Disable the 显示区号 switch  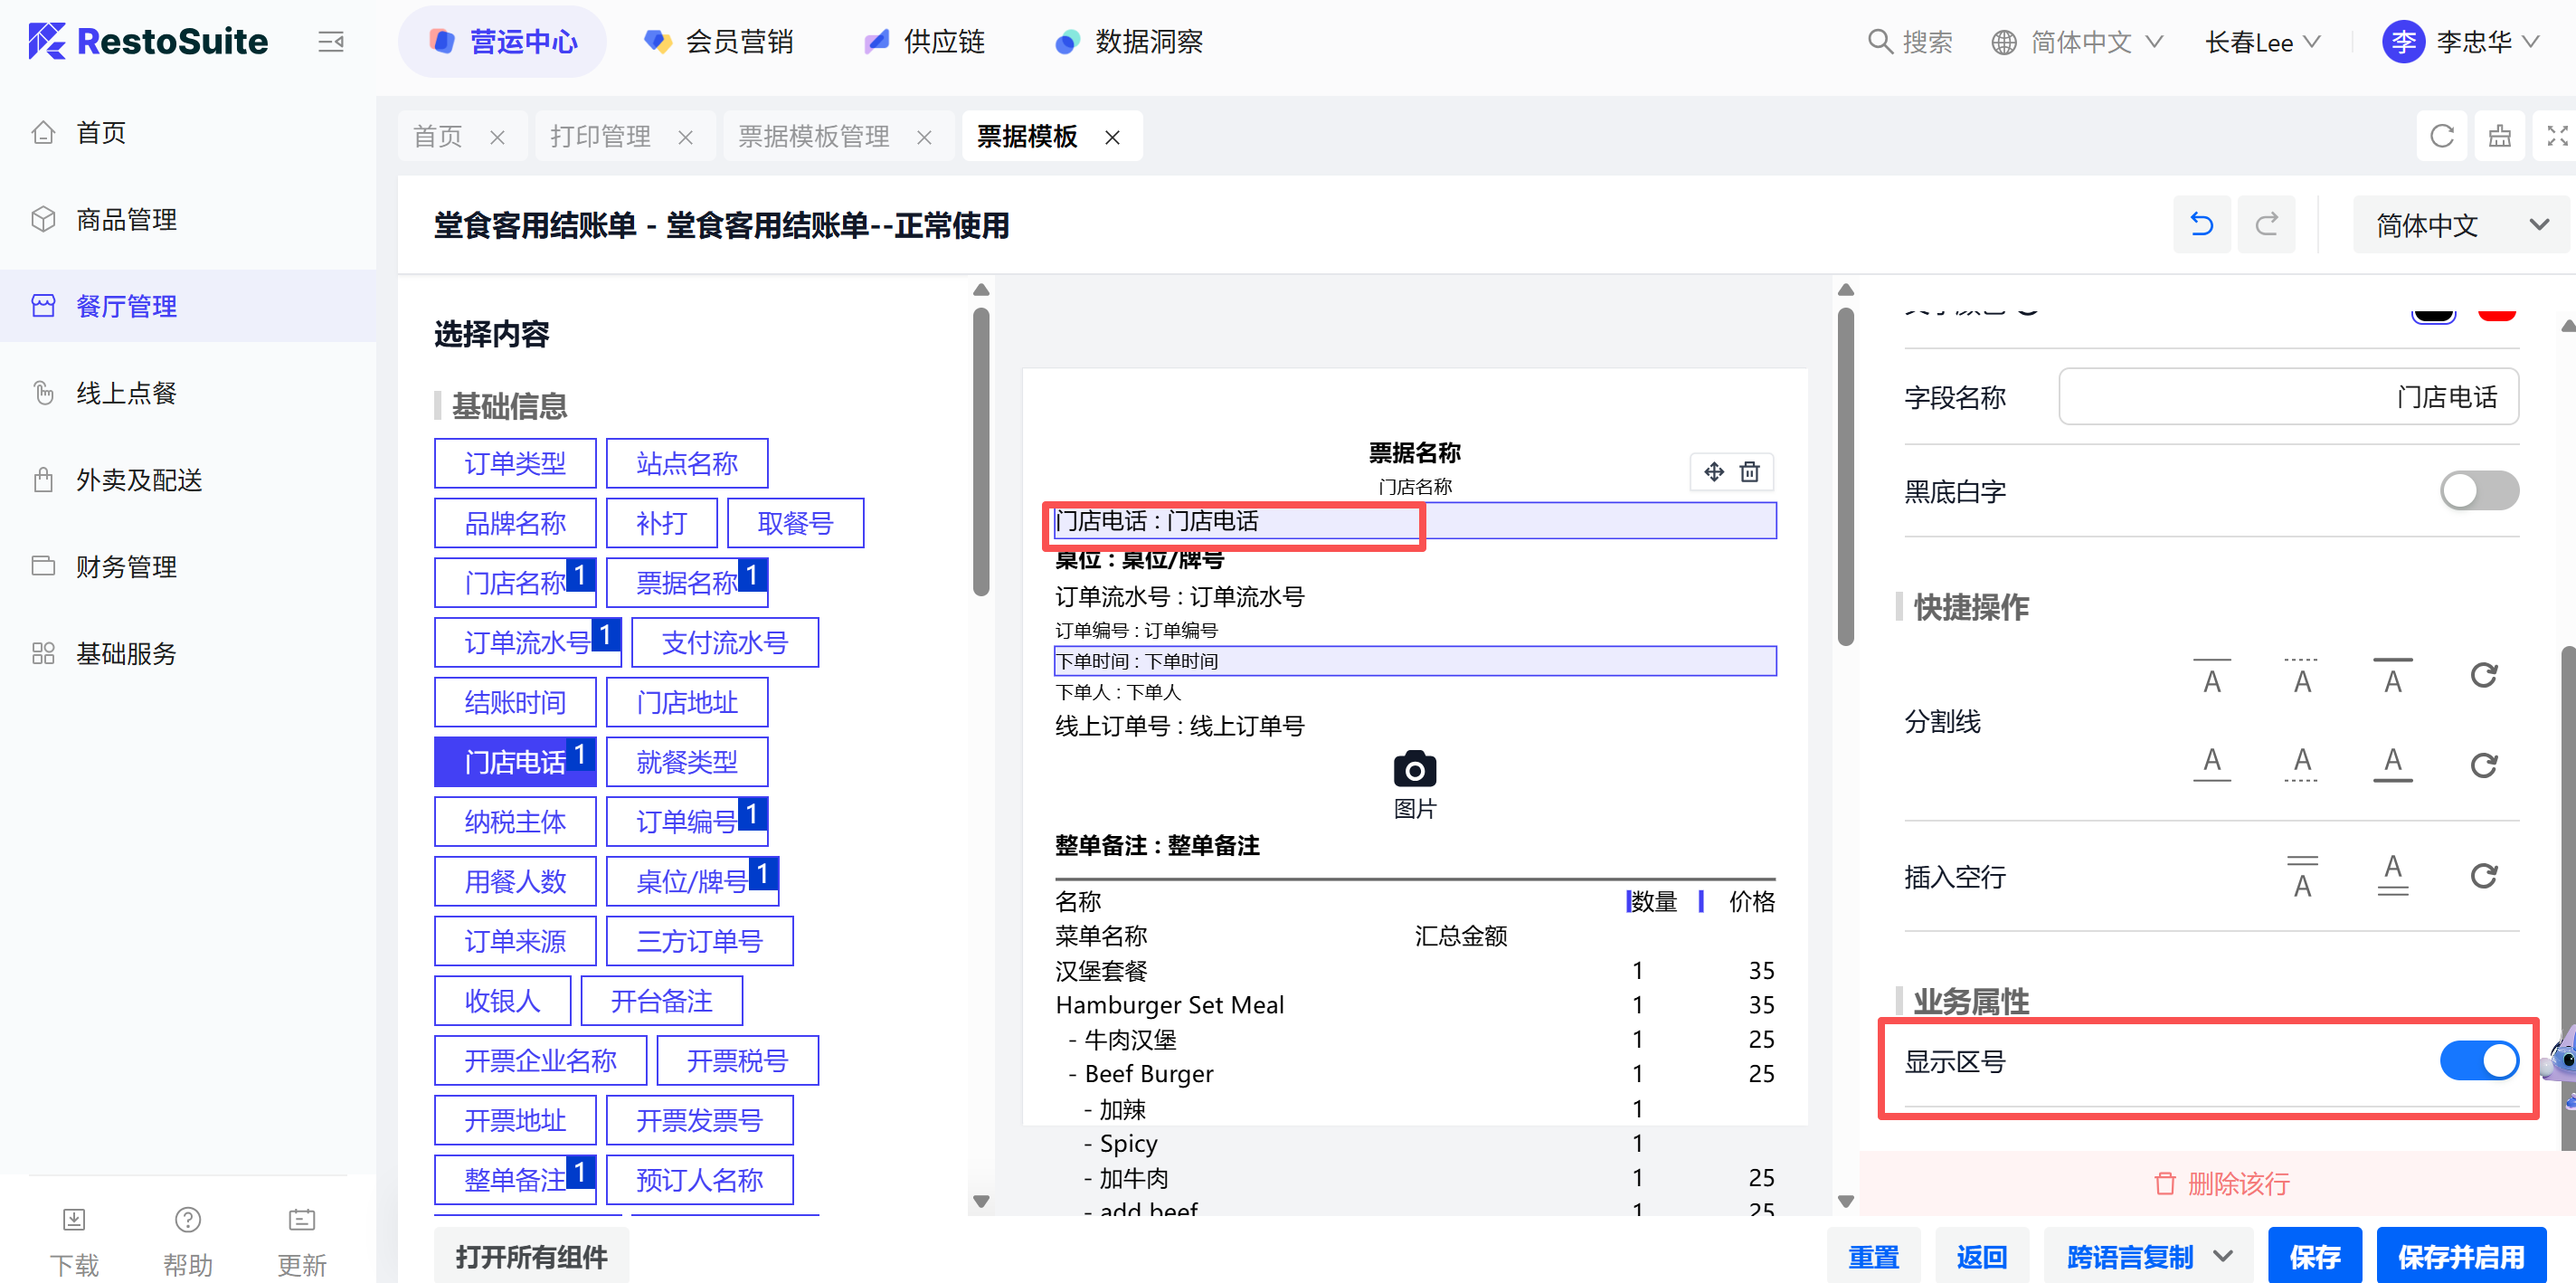click(x=2478, y=1060)
